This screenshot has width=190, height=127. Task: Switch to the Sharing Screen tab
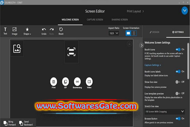click(x=120, y=20)
